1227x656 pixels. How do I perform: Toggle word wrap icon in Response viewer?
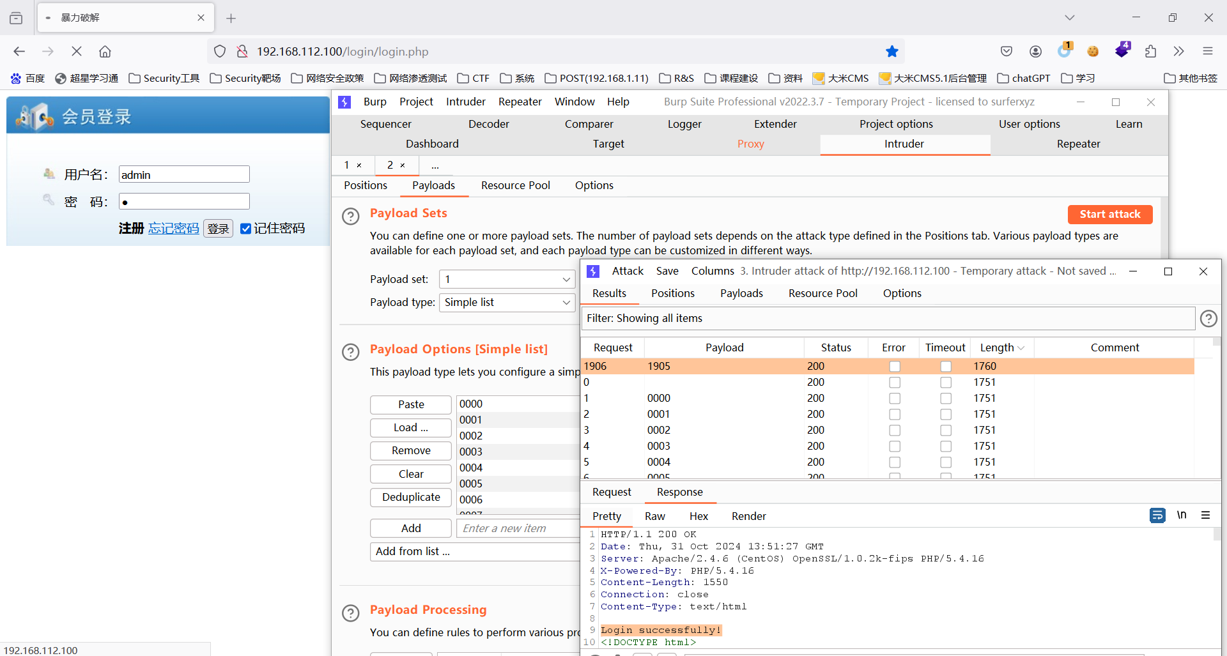[x=1157, y=515]
